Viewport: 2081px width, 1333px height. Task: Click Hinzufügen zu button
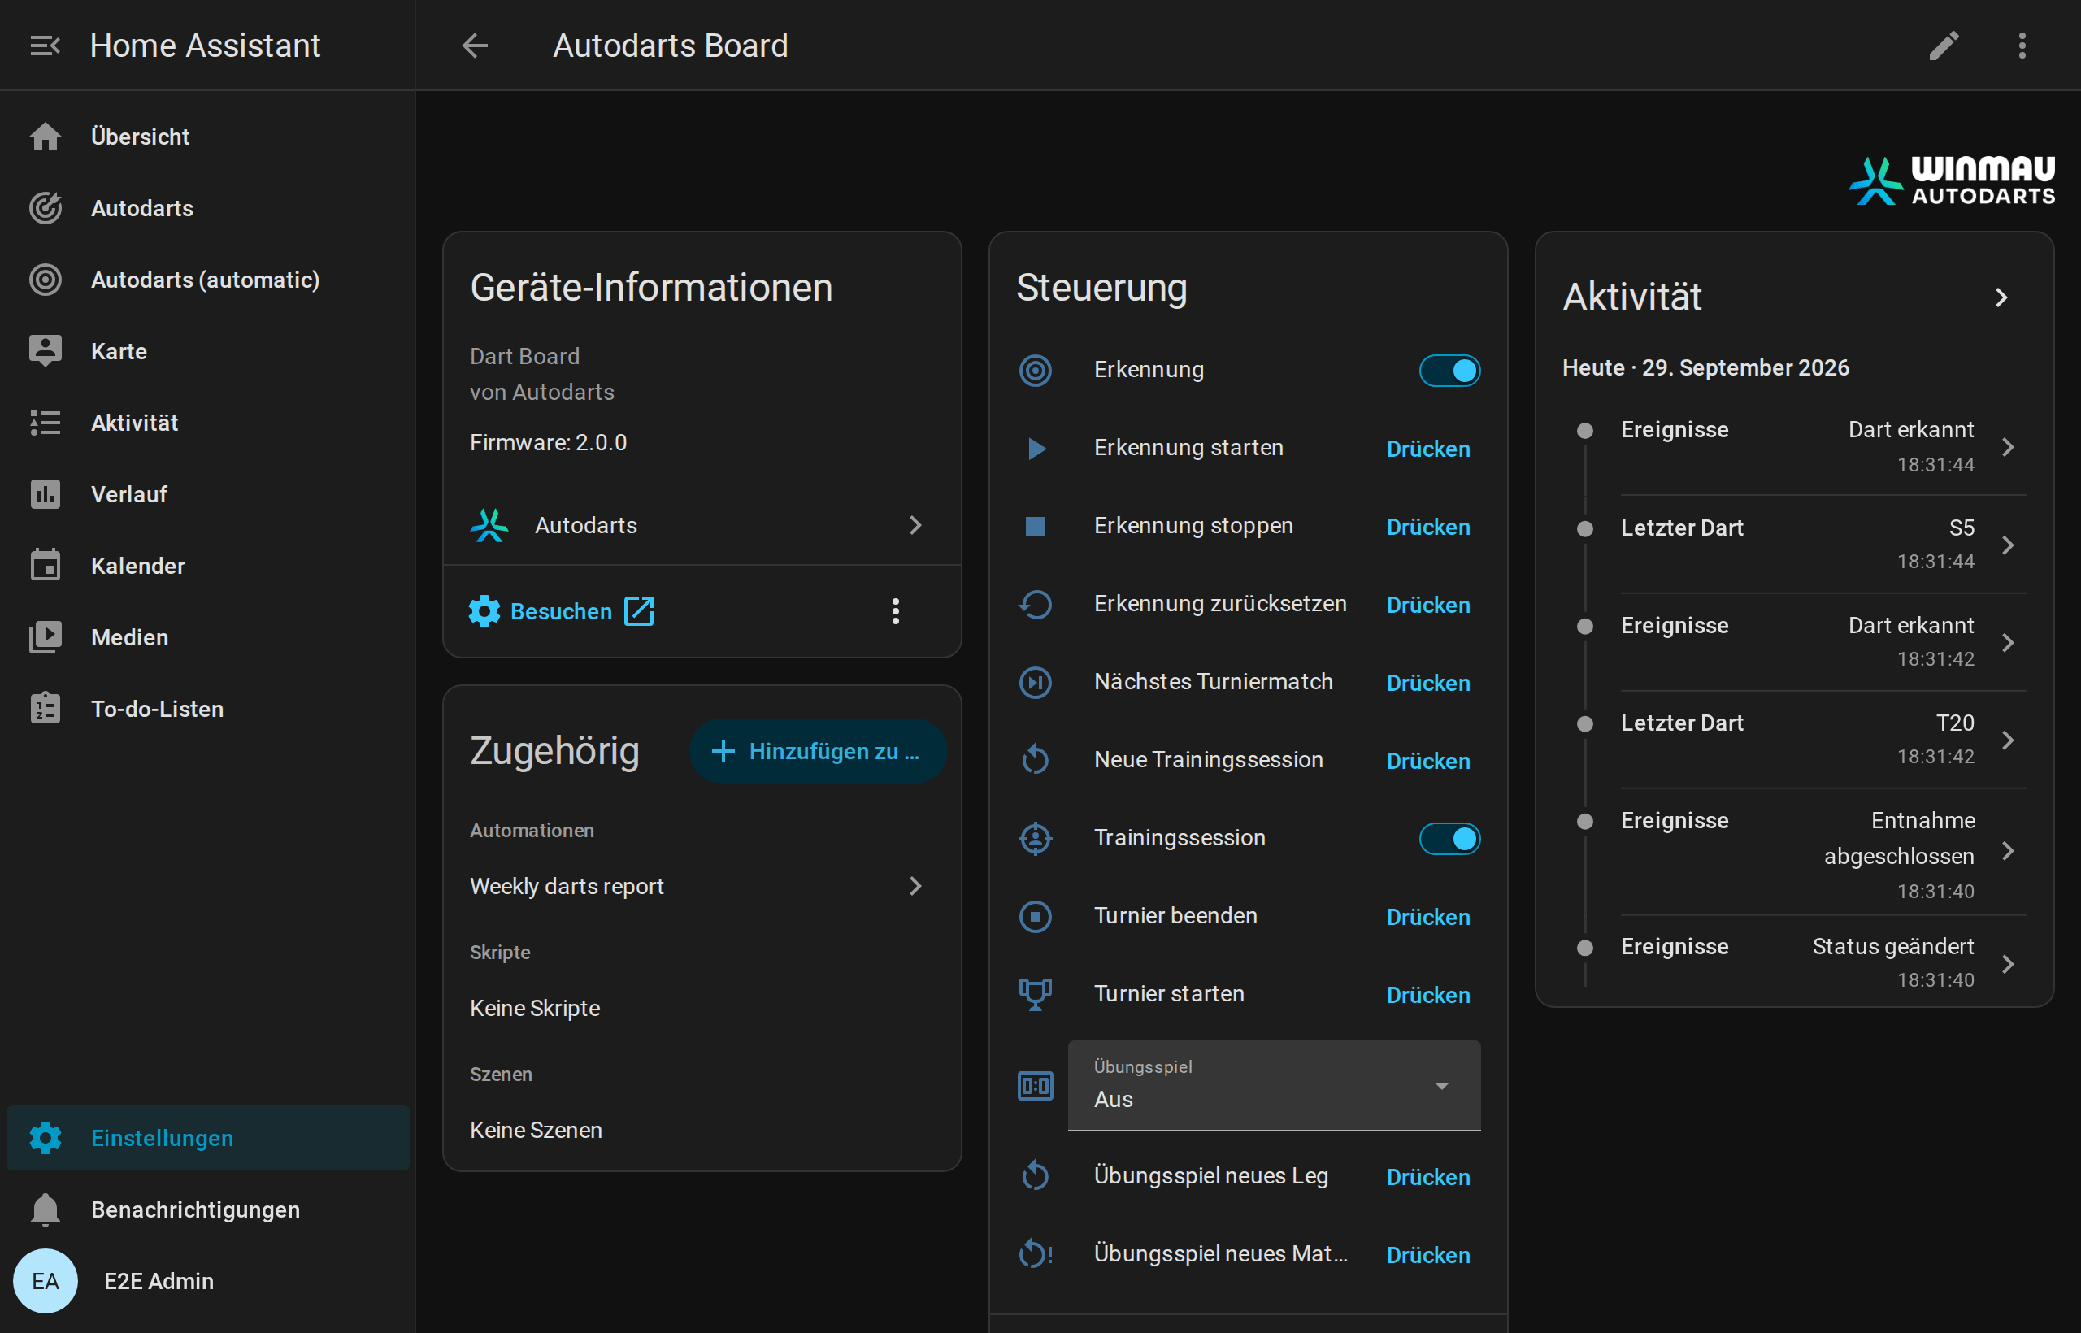(818, 751)
